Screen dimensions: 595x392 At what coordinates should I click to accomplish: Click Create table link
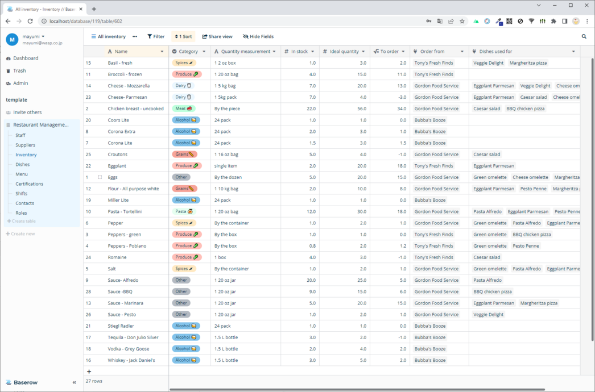click(21, 221)
